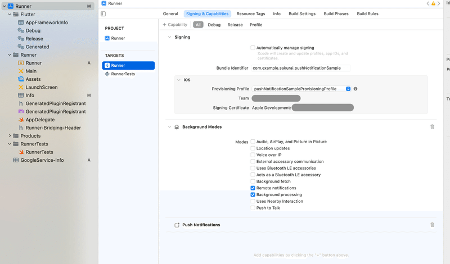The height and width of the screenshot is (264, 450).
Task: Select Runner under PROJECT
Action: 115,38
